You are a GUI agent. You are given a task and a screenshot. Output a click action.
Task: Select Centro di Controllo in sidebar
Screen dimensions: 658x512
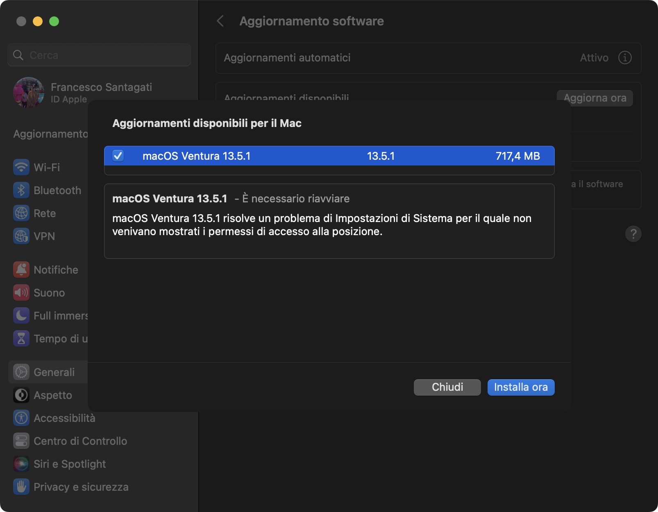click(99, 441)
